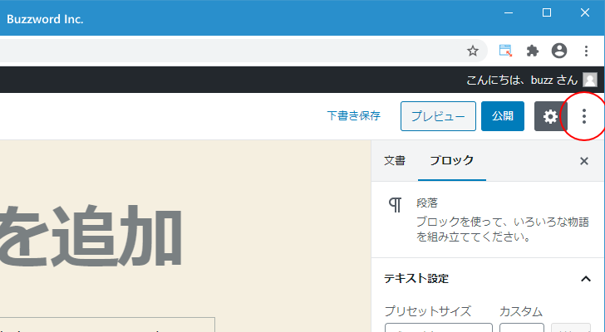Minimize the browser window
This screenshot has width=605, height=332.
[x=509, y=12]
